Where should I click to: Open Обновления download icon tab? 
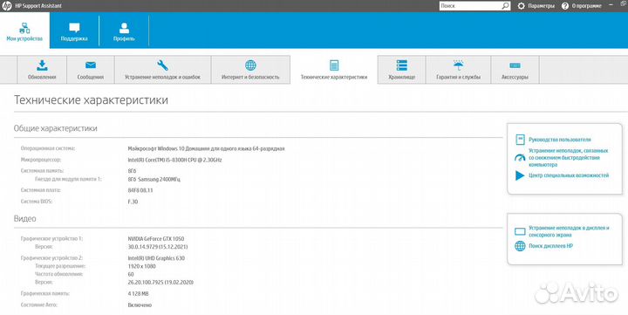(42, 69)
